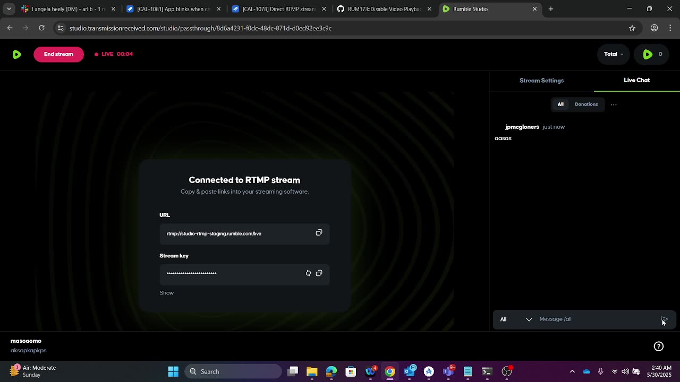Viewport: 680px width, 382px height.
Task: Open the help question mark icon
Action: coord(659,346)
